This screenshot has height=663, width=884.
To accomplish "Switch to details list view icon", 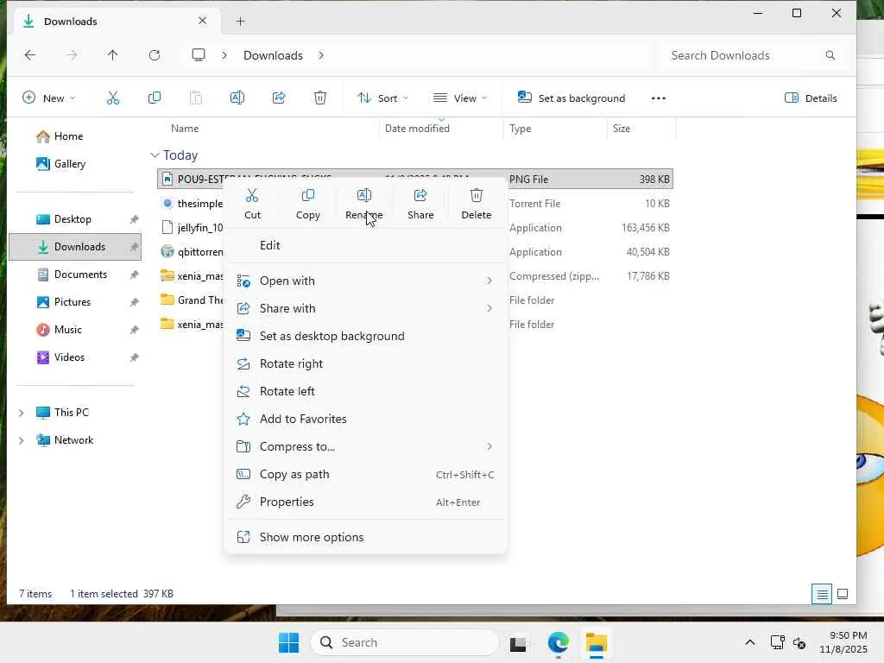I will (822, 594).
